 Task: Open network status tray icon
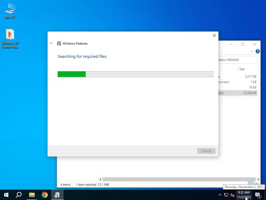(x=226, y=195)
